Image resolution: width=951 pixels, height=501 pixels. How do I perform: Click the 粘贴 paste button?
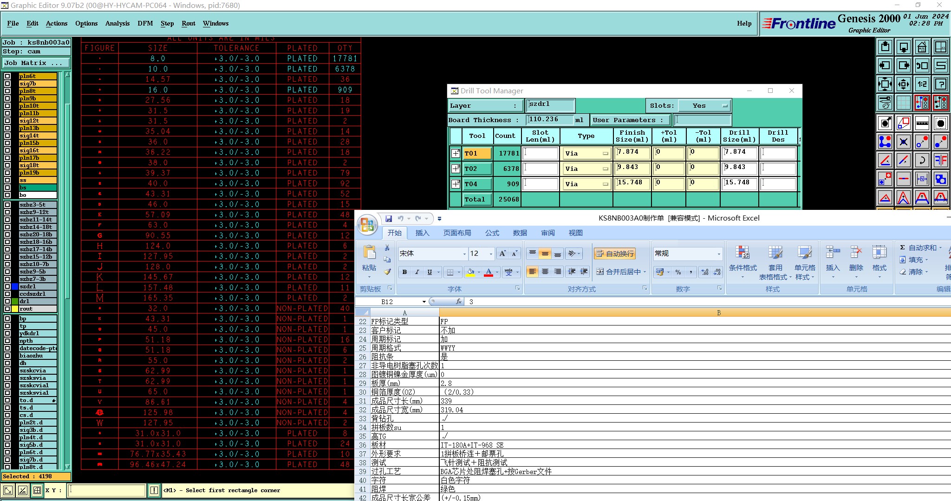(x=369, y=262)
